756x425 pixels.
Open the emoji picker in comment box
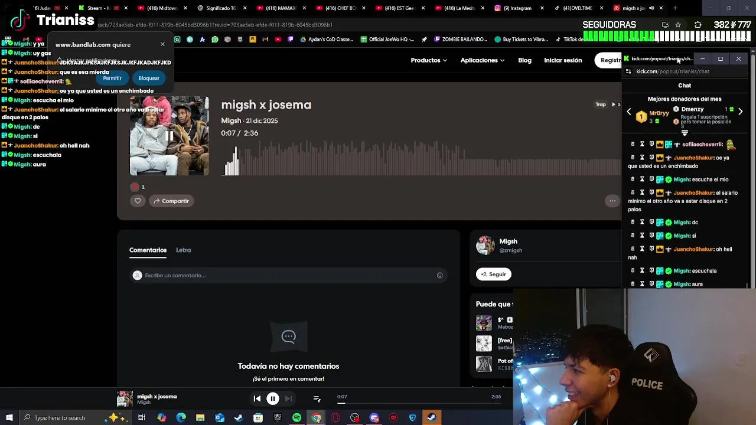pos(439,275)
